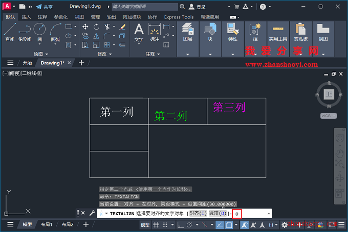Activate the Rotate tool

pyautogui.click(x=96, y=27)
